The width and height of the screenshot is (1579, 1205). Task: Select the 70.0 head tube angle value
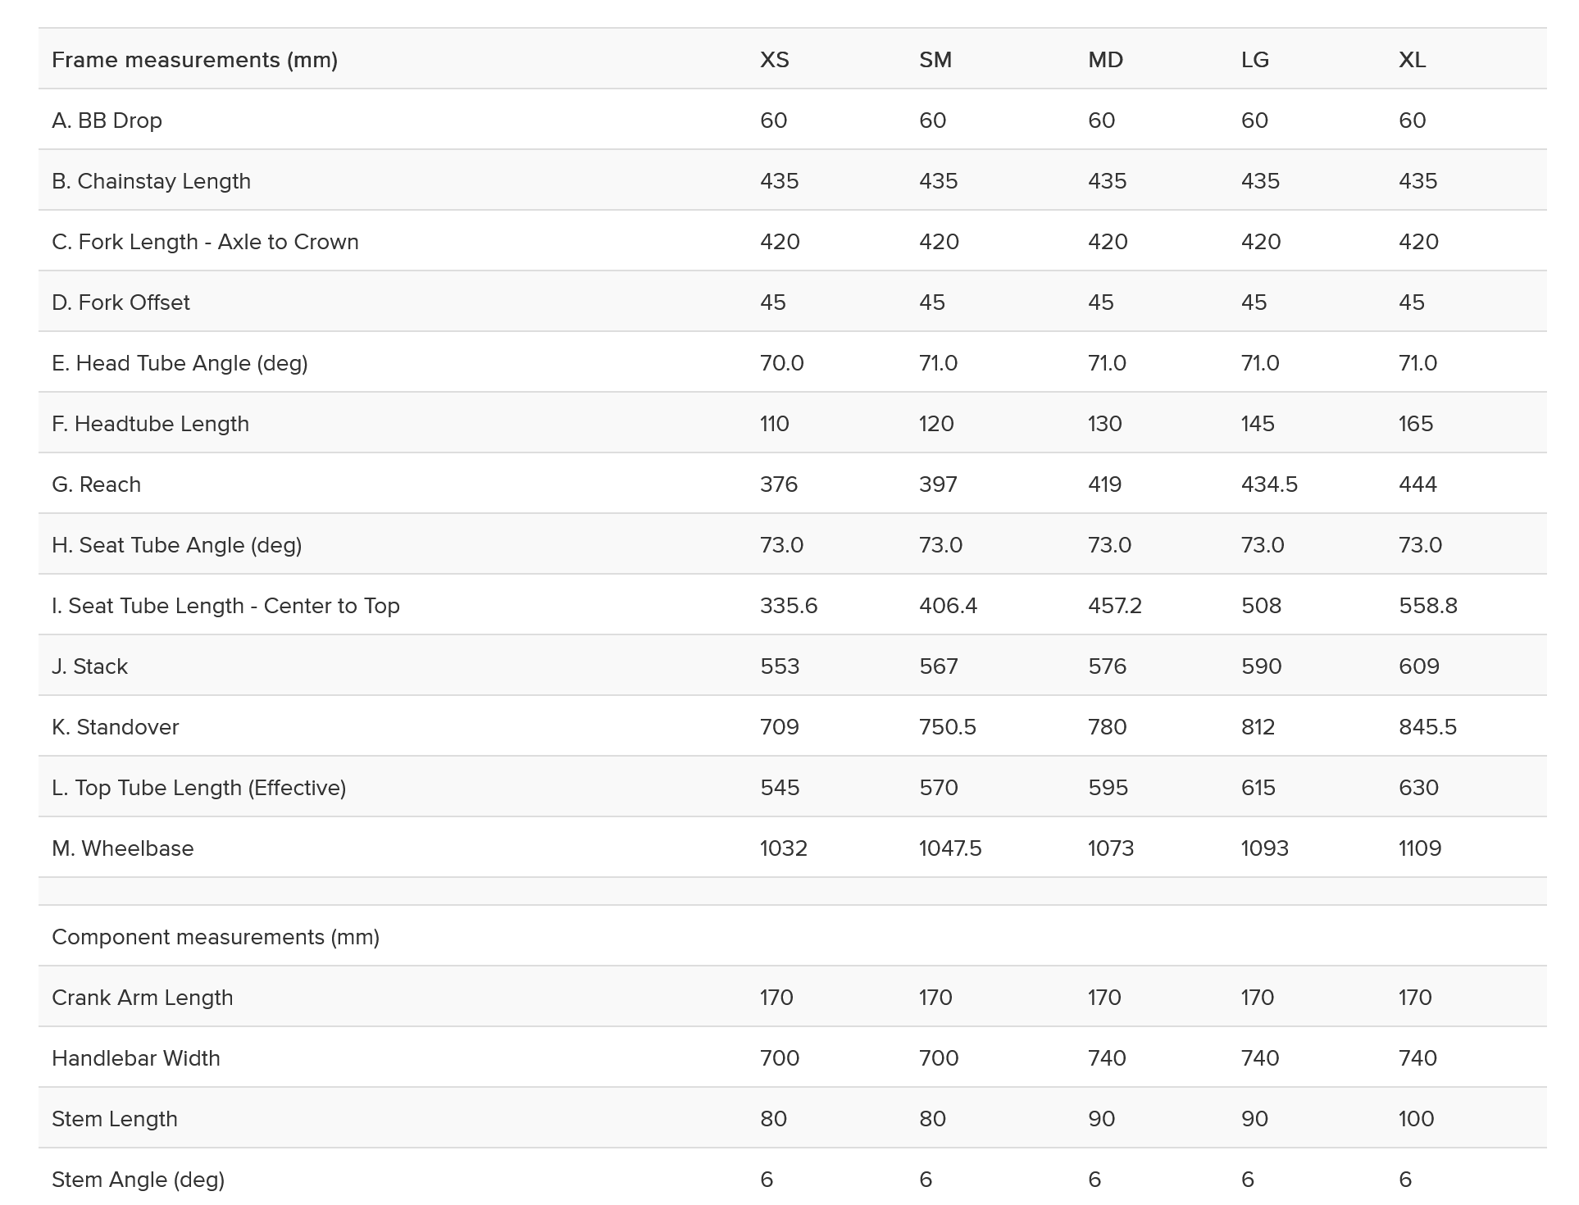coord(781,363)
